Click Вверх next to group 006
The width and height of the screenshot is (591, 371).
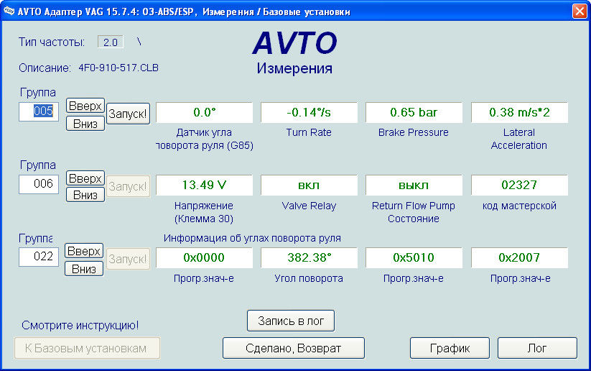coord(85,178)
